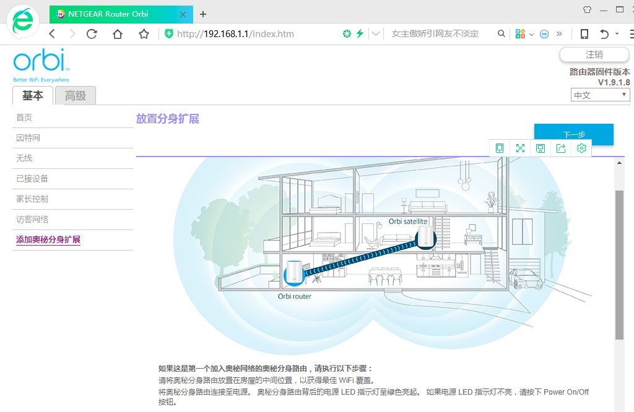Screen dimensions: 634x412
Task: Minimize the browser window
Action: tap(604, 10)
